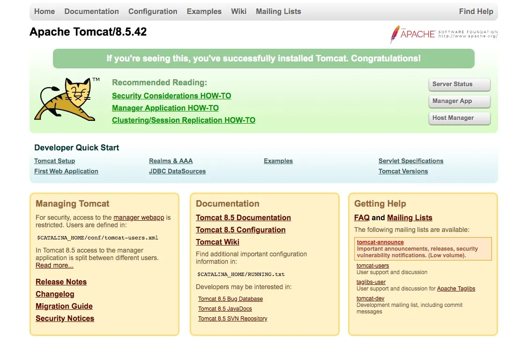Screen dimensions: 521x343
Task: Open taglibs-user mailing list link
Action: [x=371, y=282]
